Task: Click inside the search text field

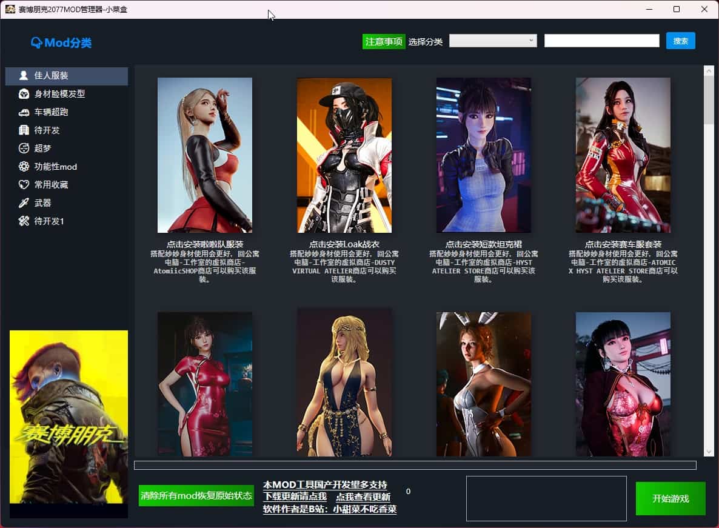Action: (x=601, y=41)
